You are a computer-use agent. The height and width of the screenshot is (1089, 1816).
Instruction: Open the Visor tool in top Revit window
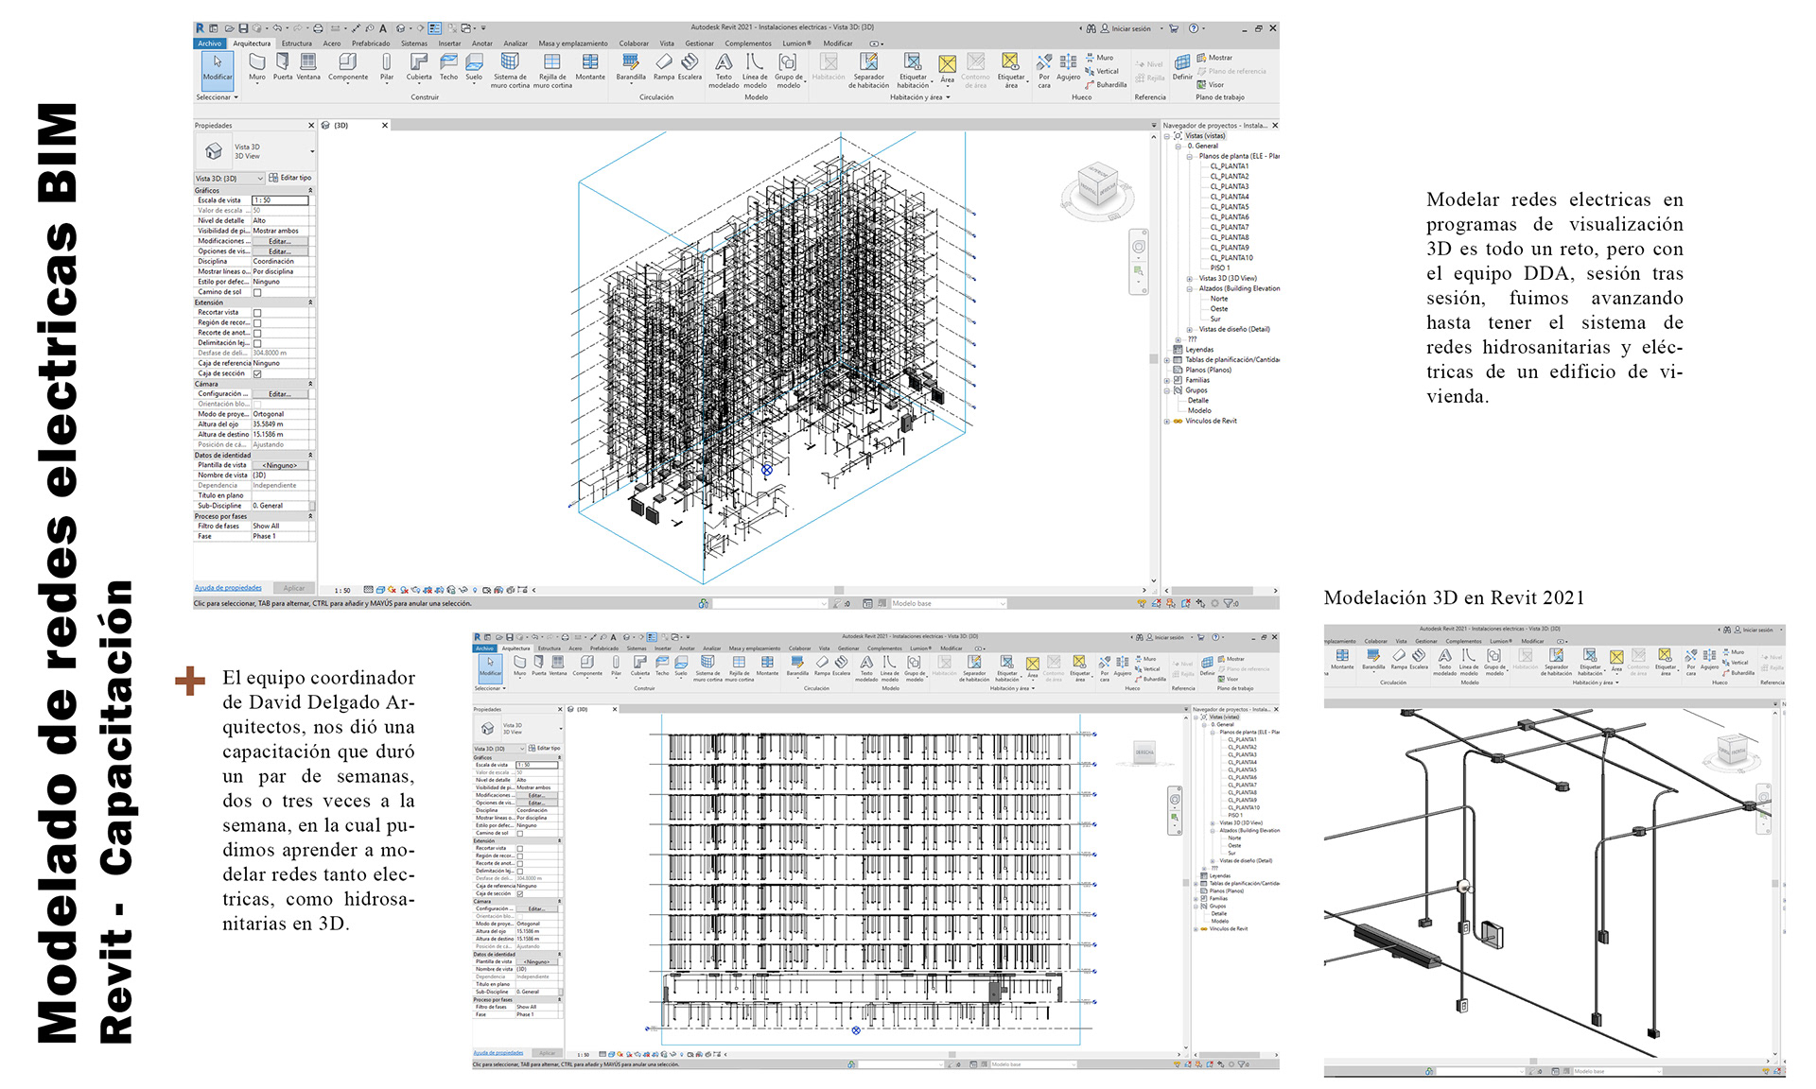(1211, 84)
